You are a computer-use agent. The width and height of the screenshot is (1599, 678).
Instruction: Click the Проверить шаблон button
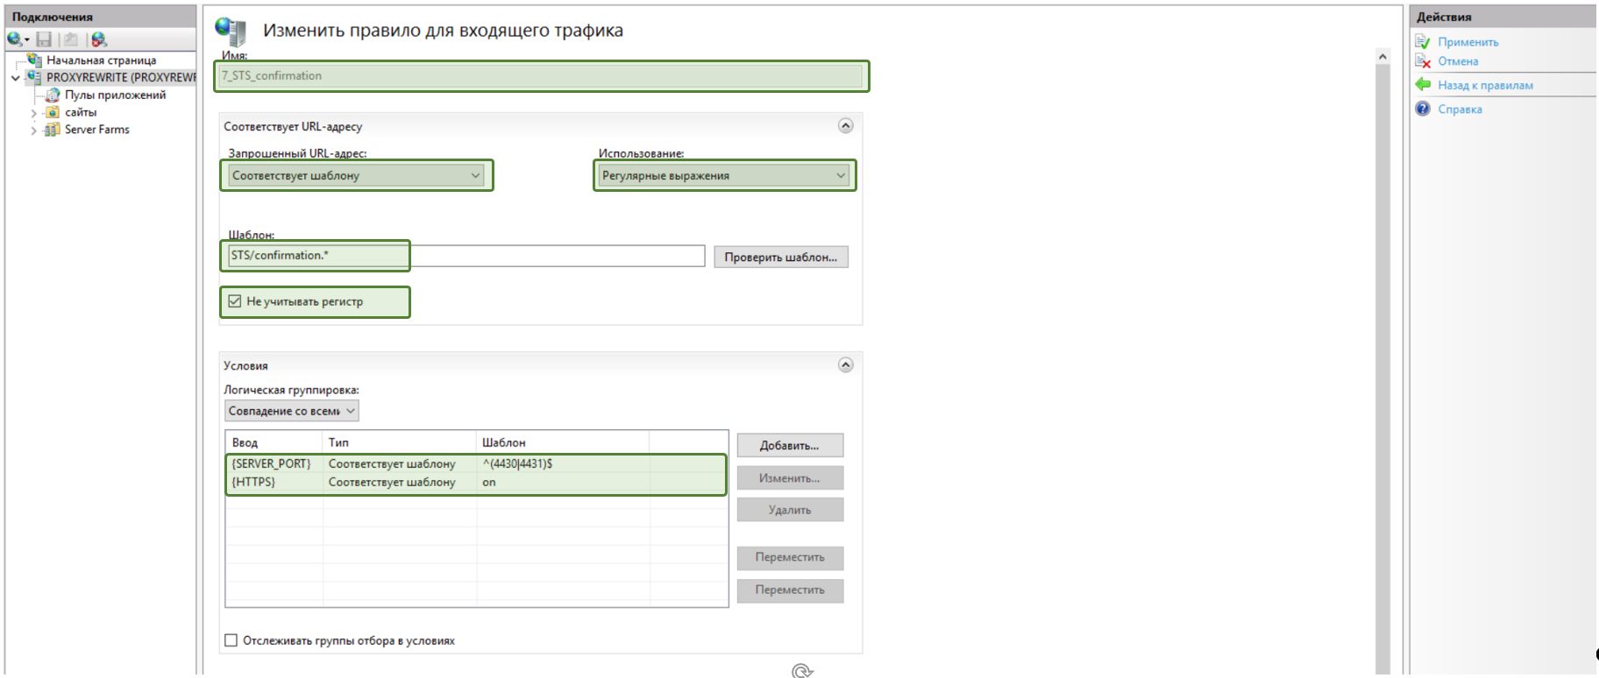781,257
